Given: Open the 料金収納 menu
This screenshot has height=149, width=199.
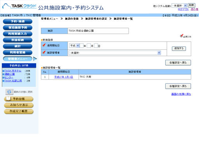Looking at the screenshot, I should click(x=17, y=40).
